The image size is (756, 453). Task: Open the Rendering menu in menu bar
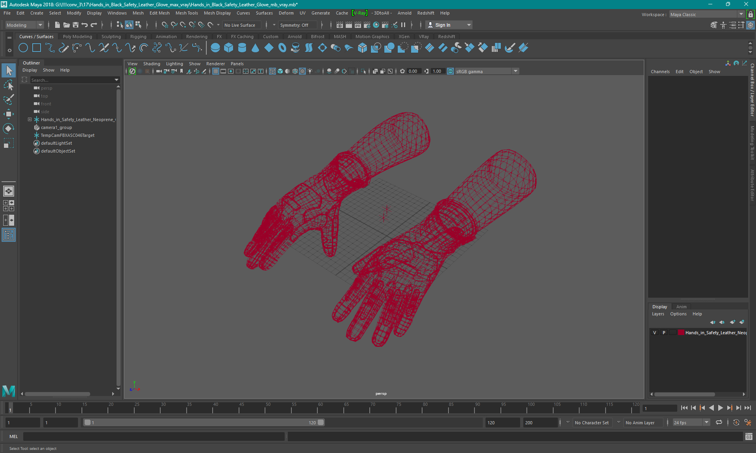coord(196,36)
